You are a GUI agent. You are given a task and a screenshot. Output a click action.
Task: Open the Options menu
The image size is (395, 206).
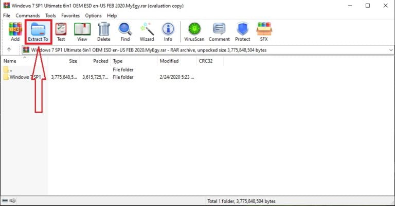point(93,15)
